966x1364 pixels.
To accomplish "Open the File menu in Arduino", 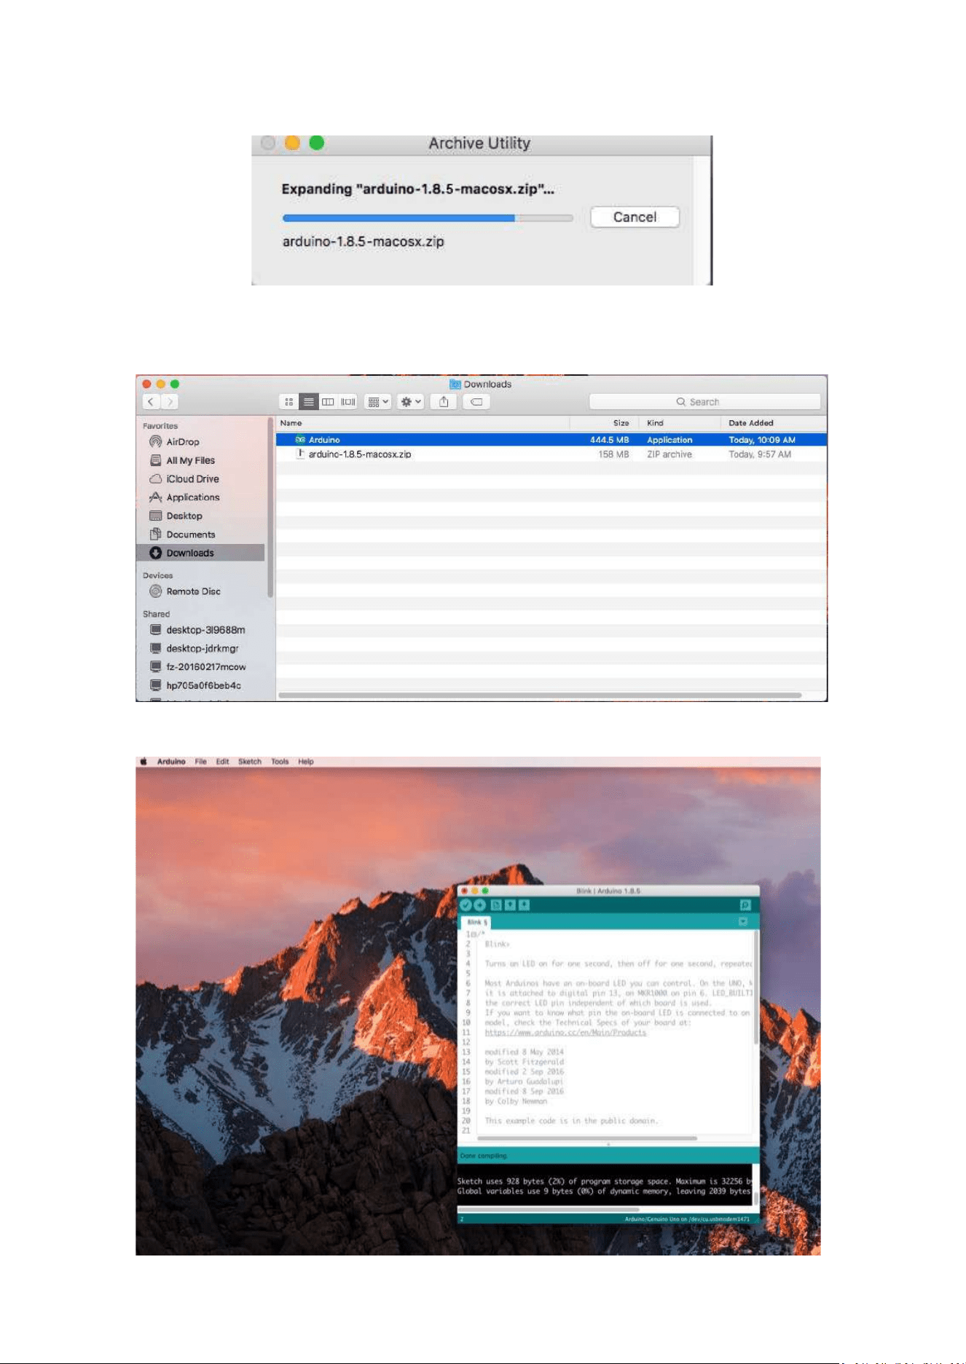I will [200, 762].
